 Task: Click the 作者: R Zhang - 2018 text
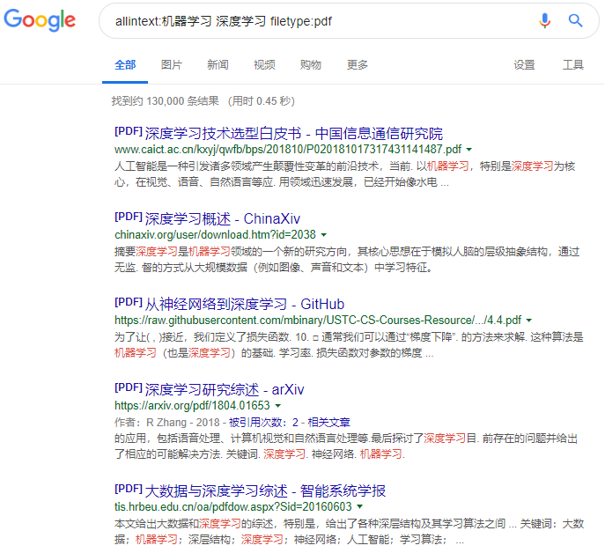(167, 423)
